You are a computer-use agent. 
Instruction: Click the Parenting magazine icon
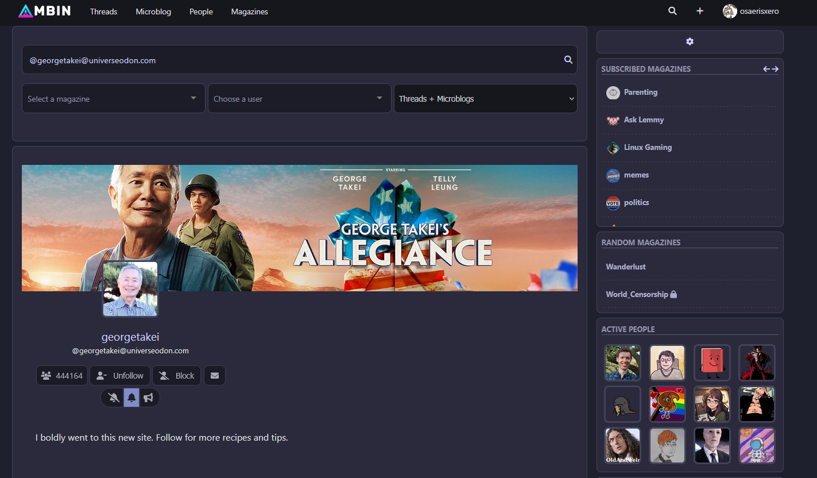point(613,92)
